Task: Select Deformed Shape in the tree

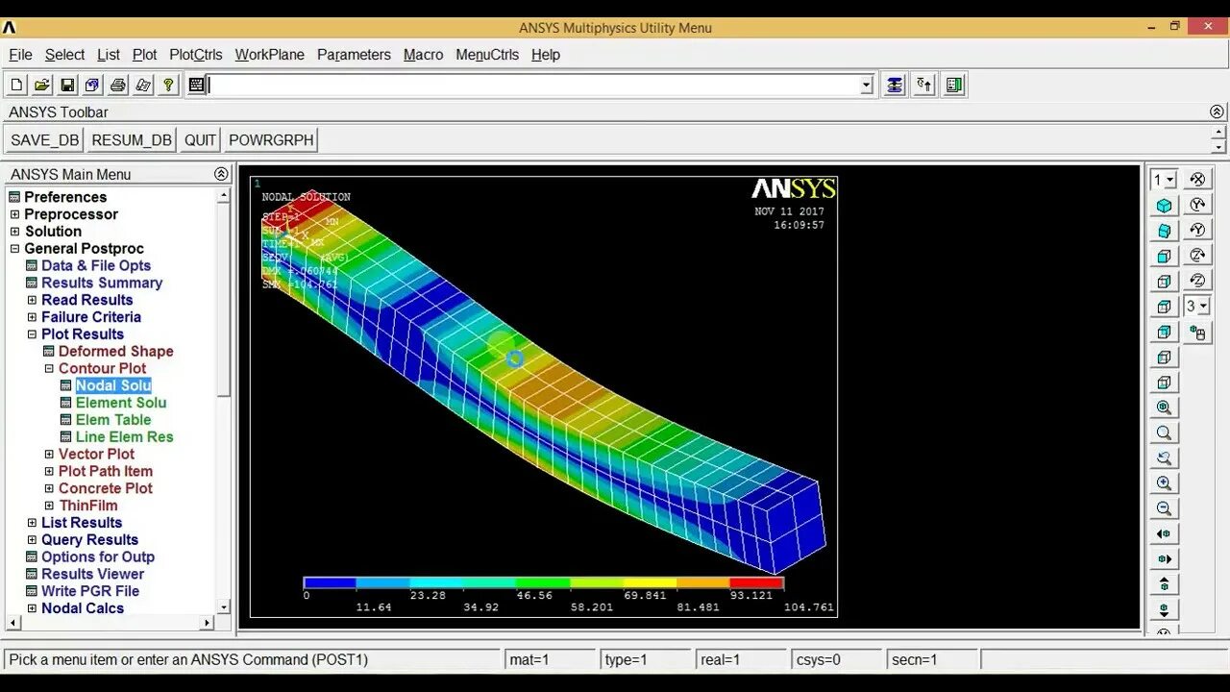Action: point(115,352)
